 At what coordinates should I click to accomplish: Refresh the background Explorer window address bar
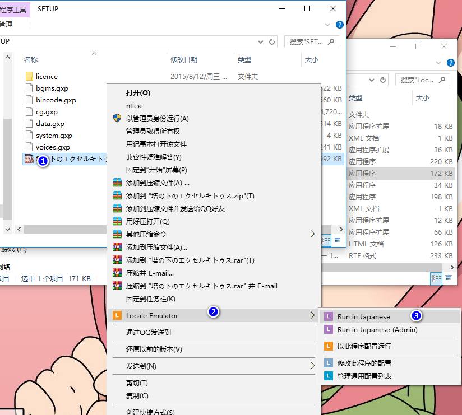click(382, 80)
